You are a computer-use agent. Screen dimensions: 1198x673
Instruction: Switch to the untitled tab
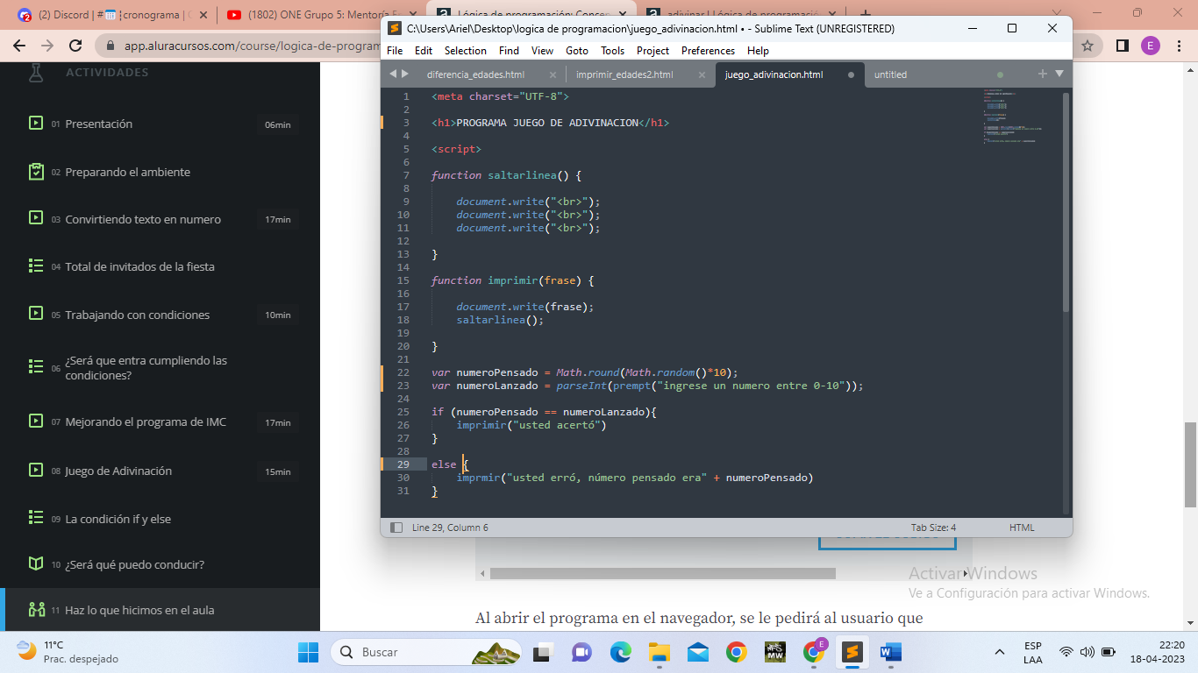(890, 75)
